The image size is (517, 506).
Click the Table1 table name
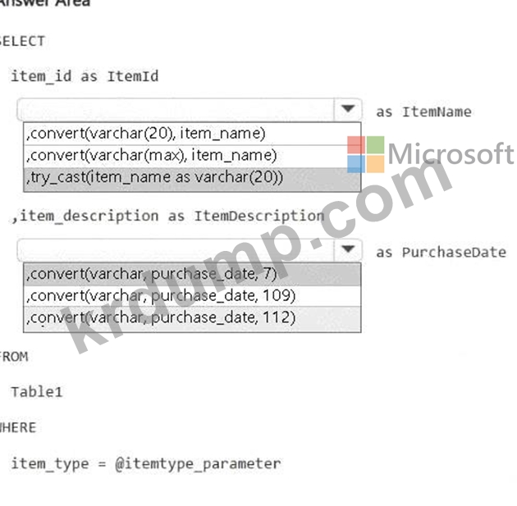coord(37,392)
